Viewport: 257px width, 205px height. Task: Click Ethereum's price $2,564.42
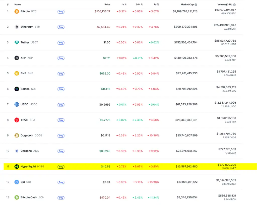point(104,27)
